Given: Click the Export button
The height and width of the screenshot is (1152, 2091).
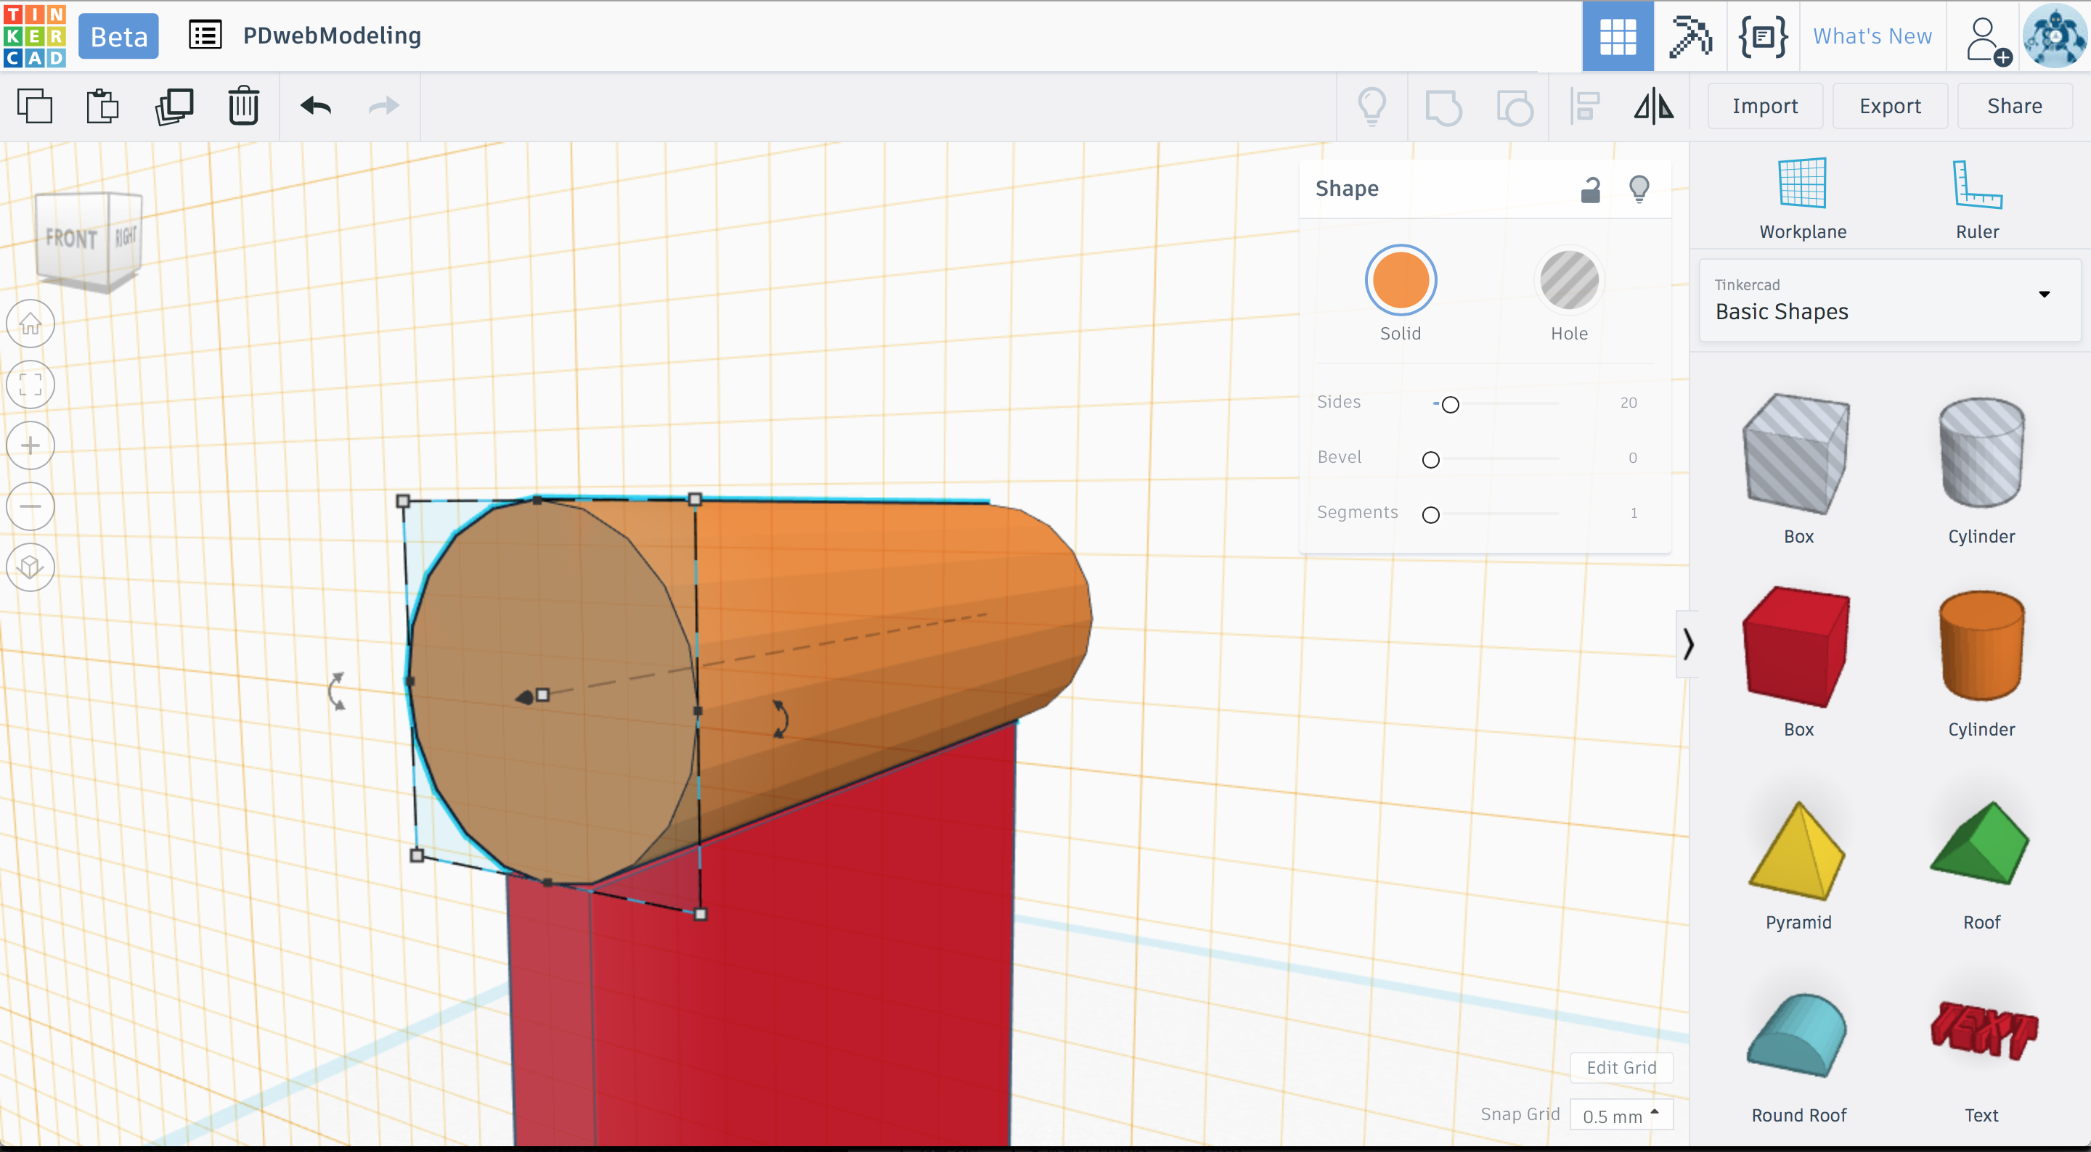Looking at the screenshot, I should tap(1889, 106).
